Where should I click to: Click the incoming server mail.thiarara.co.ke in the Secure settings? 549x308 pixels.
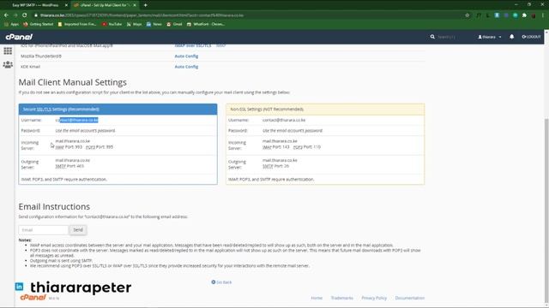tap(72, 141)
